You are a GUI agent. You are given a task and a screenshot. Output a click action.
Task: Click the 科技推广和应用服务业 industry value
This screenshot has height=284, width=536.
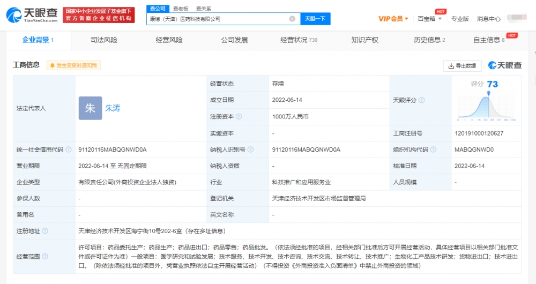coord(301,182)
